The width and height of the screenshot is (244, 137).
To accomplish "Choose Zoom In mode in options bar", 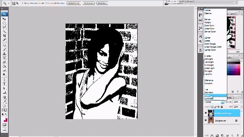I will coord(14,3).
